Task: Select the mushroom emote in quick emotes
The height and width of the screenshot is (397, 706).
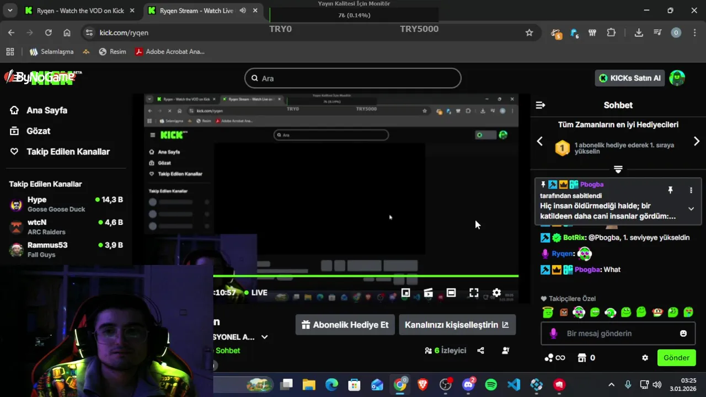Action: tap(657, 313)
